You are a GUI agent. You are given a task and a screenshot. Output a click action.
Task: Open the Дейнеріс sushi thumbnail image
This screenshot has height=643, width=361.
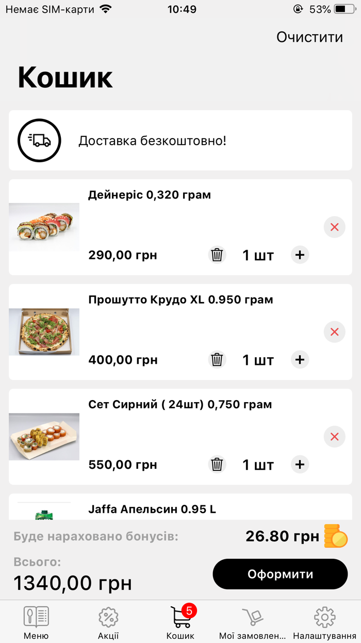(x=44, y=227)
